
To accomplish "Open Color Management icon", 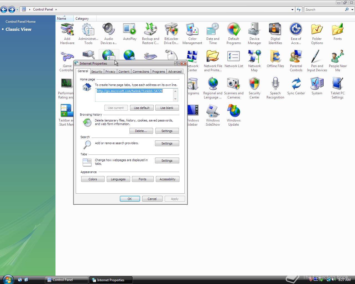I will [192, 34].
